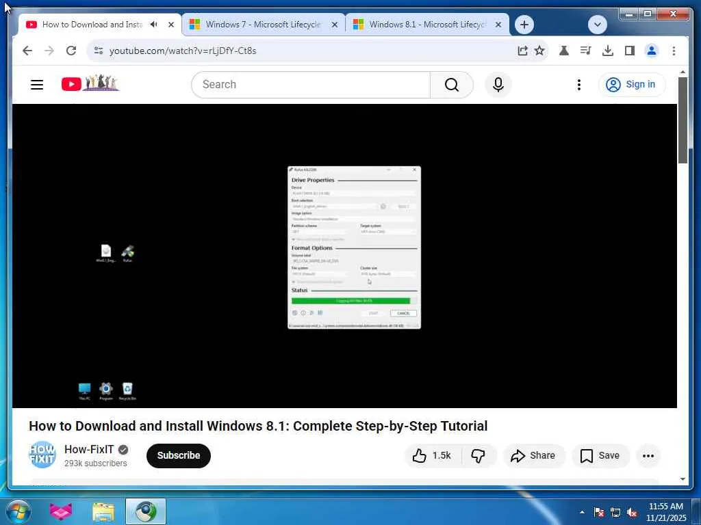The height and width of the screenshot is (525, 701).
Task: Click into the YouTube Search field
Action: pos(311,84)
